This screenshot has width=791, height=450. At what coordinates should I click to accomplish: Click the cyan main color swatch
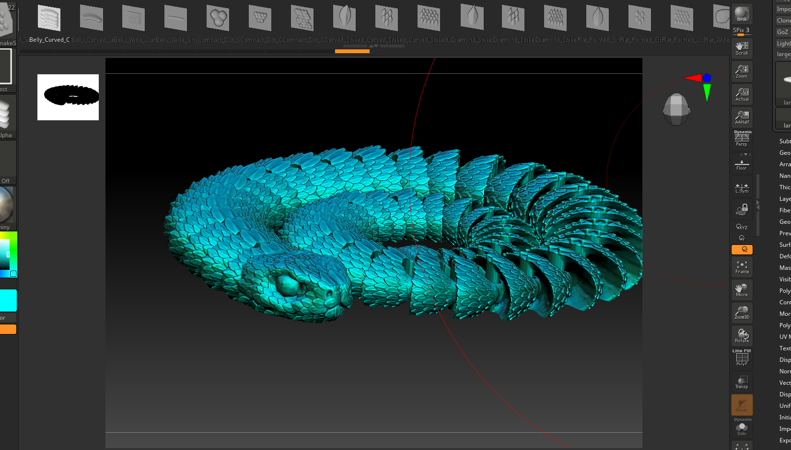[x=8, y=300]
